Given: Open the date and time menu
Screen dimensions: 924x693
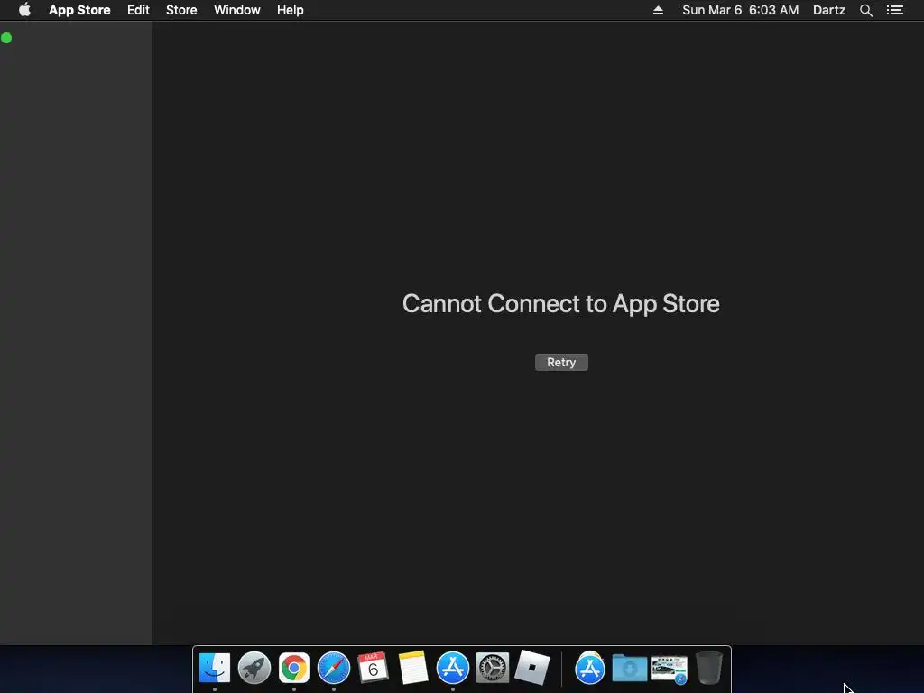Looking at the screenshot, I should pyautogui.click(x=741, y=10).
